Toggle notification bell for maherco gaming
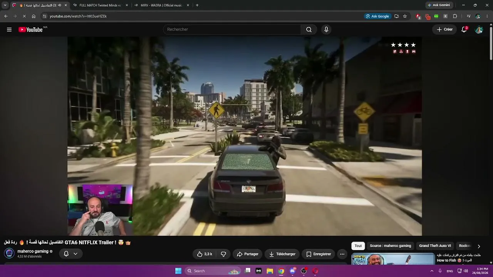 [x=66, y=254]
